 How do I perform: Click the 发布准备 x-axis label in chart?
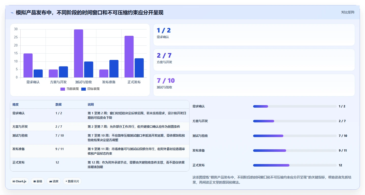pos(109,82)
